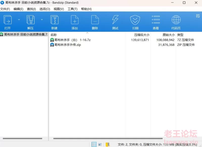Click original size value 108,088,942
Image resolution: width=202 pixels, height=147 pixels.
point(165,40)
